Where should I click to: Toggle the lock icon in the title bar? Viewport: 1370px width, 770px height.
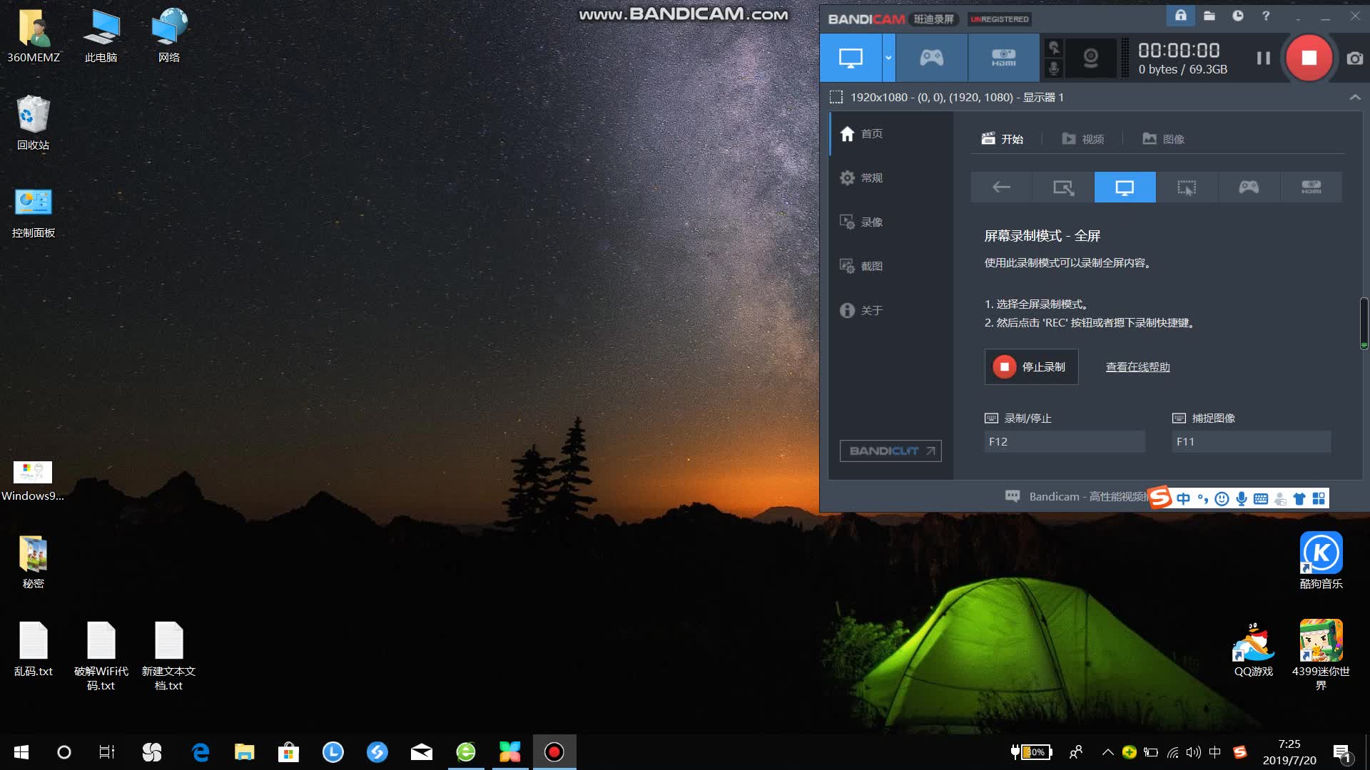pos(1180,16)
